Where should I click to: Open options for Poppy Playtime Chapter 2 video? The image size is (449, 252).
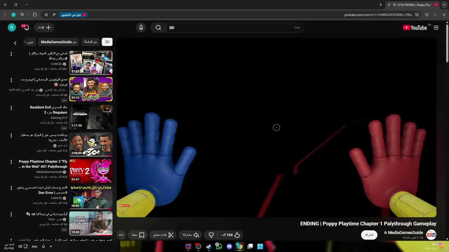11,162
